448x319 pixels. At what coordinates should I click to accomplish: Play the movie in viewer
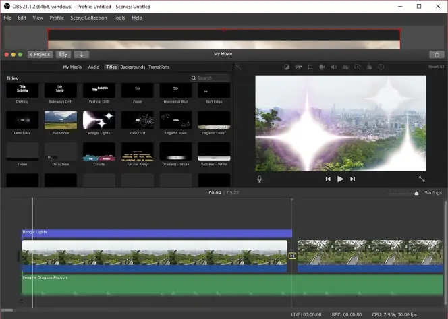tap(340, 179)
